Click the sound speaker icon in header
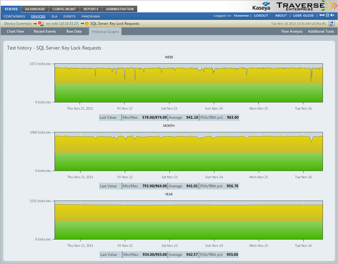 coord(332,15)
